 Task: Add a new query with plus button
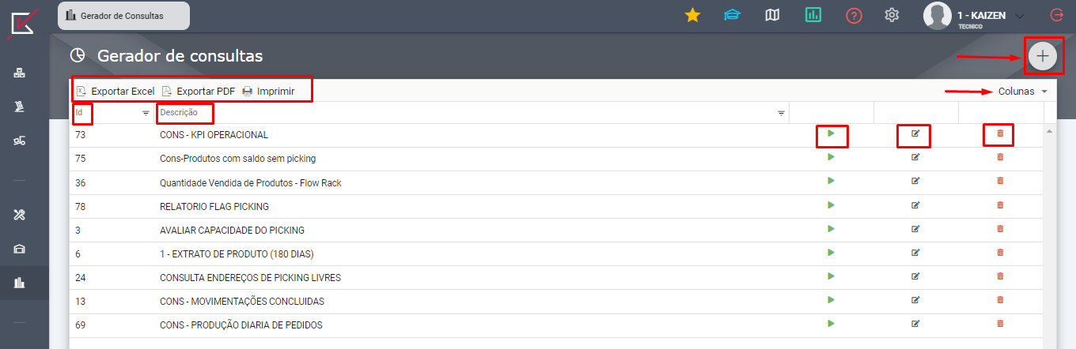pos(1043,56)
